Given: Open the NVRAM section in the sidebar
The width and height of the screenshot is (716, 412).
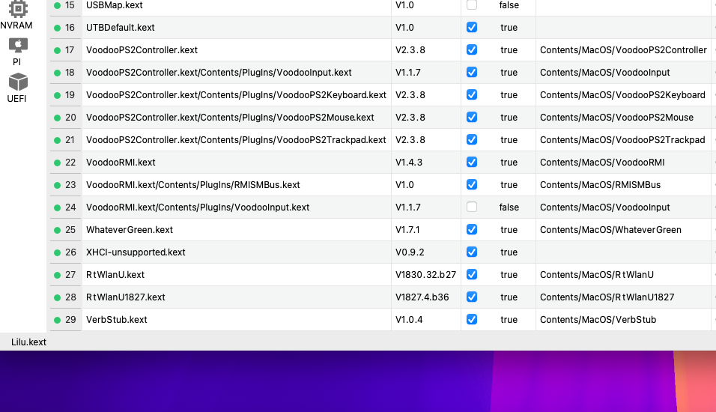Looking at the screenshot, I should pos(16,15).
